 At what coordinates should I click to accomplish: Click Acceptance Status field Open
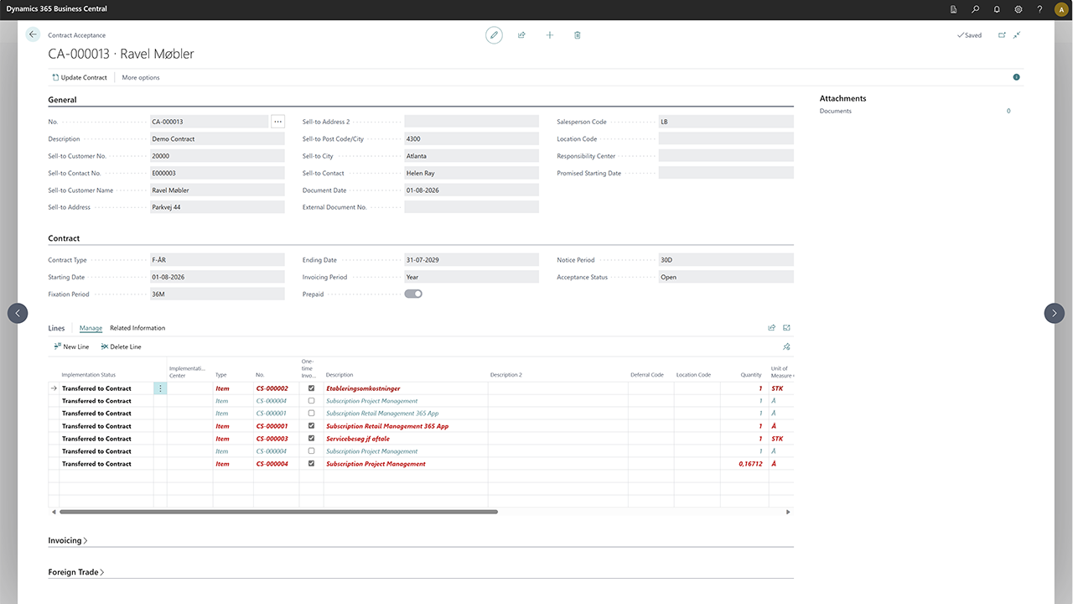[726, 277]
